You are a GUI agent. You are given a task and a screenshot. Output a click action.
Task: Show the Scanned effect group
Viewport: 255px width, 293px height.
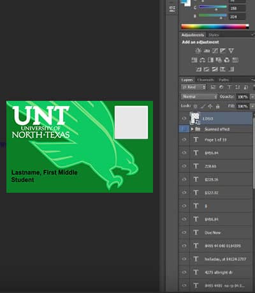[184, 129]
